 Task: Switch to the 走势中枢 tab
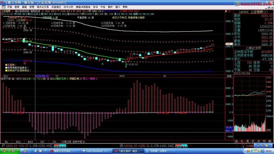click(x=78, y=142)
